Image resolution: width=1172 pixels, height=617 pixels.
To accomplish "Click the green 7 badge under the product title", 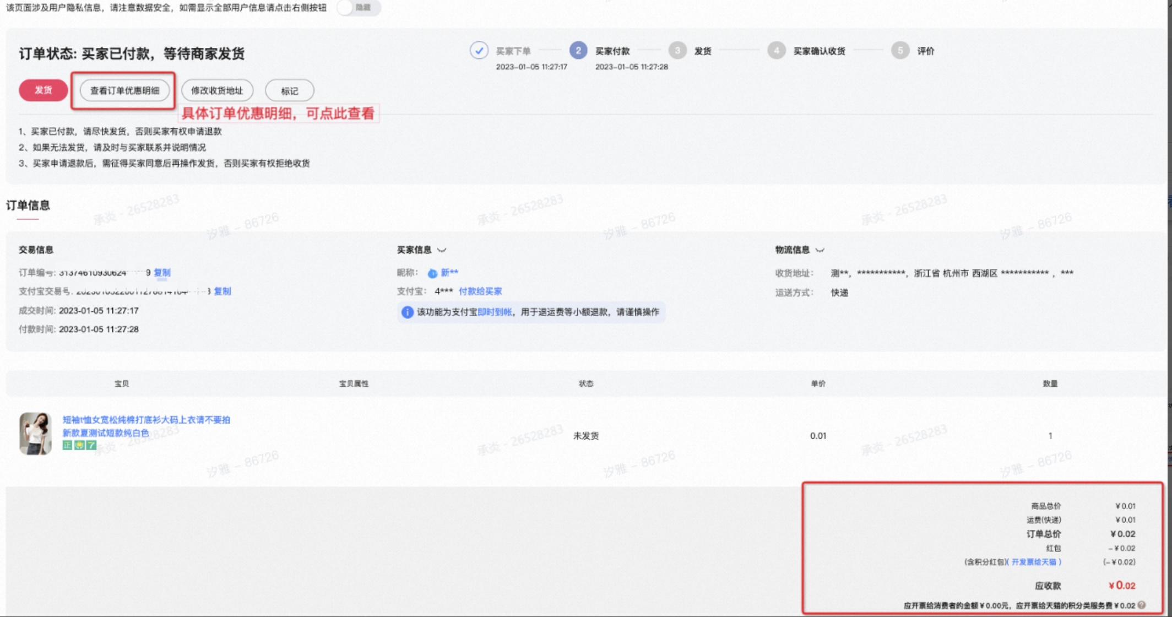I will click(x=91, y=445).
